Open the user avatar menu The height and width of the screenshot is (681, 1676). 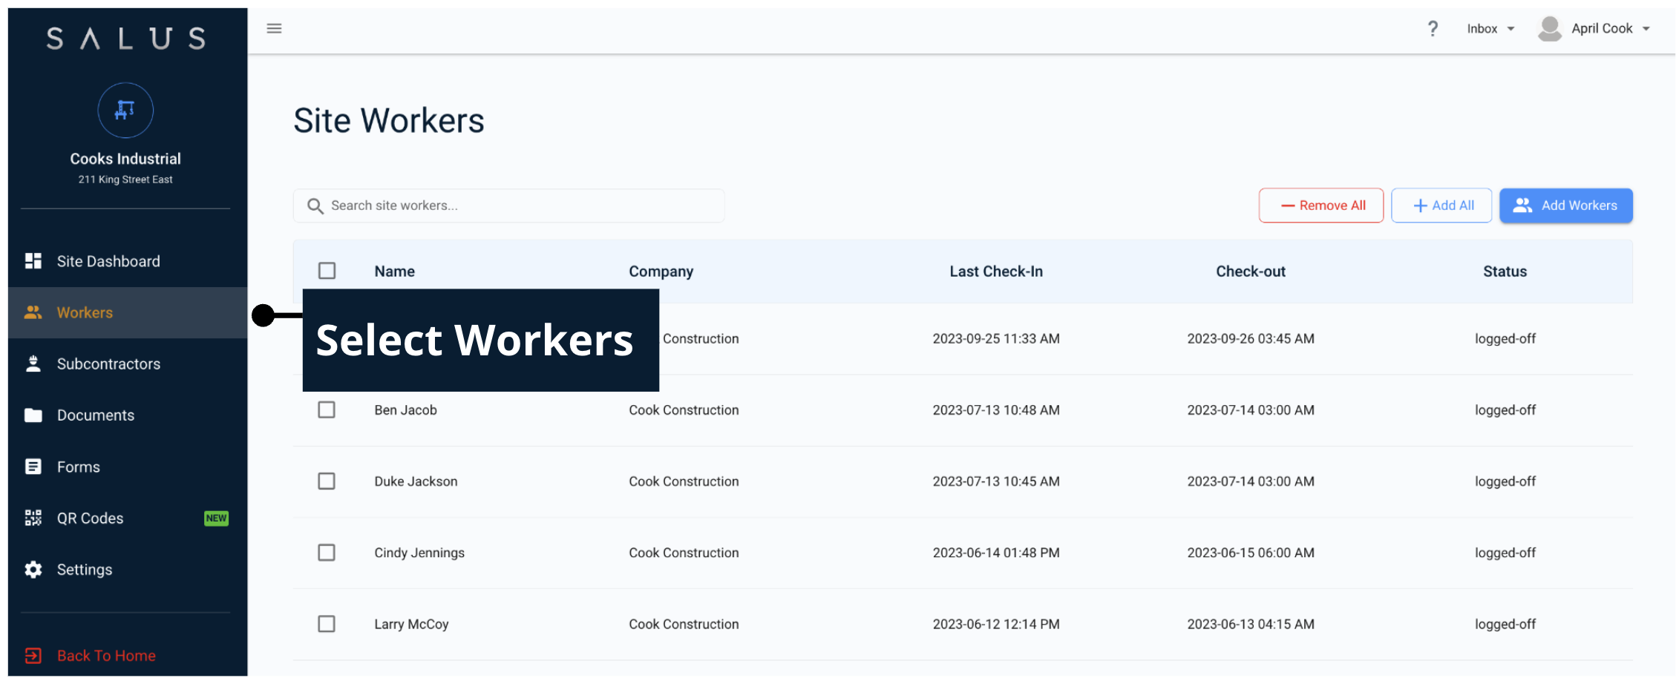[x=1549, y=28]
